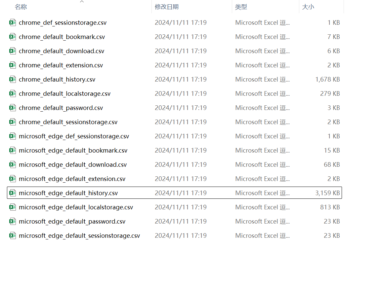Click the type cell of chrome_default_bookmark.csv
380x284 pixels.
[263, 37]
